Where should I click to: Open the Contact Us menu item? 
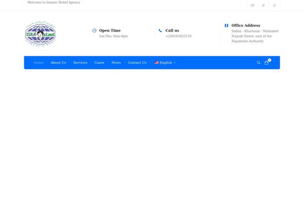(x=137, y=62)
